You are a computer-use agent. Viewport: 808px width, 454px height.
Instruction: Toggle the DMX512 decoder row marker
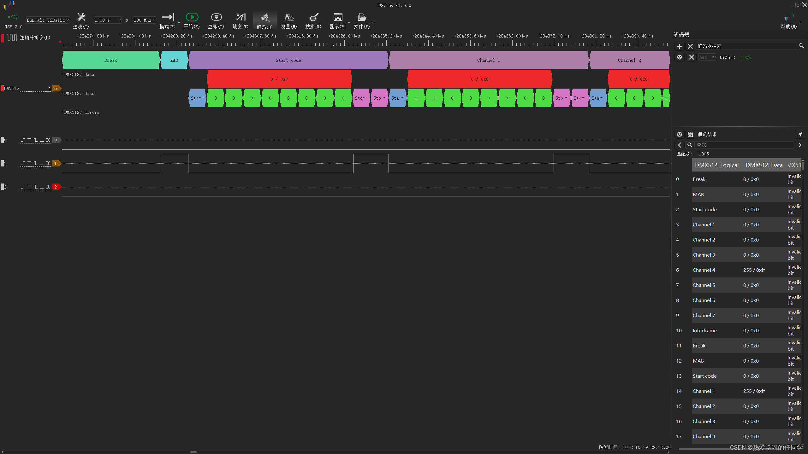tap(2, 89)
